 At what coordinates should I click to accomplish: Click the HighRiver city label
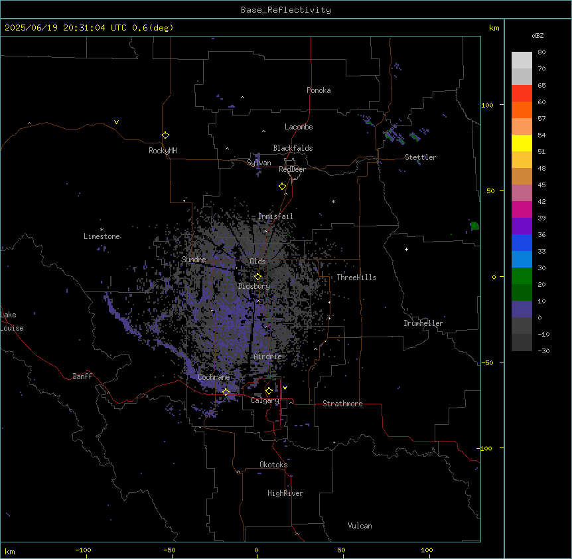pos(285,493)
